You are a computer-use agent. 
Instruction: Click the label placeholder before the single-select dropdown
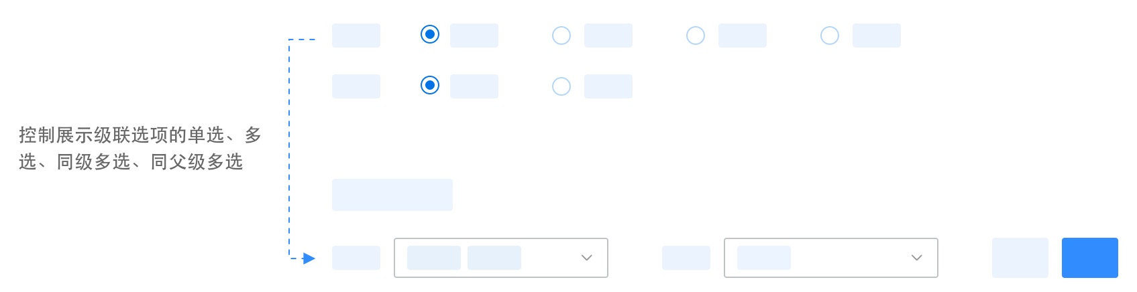[686, 258]
